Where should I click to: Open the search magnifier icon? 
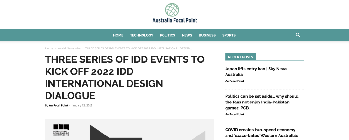tap(298, 35)
